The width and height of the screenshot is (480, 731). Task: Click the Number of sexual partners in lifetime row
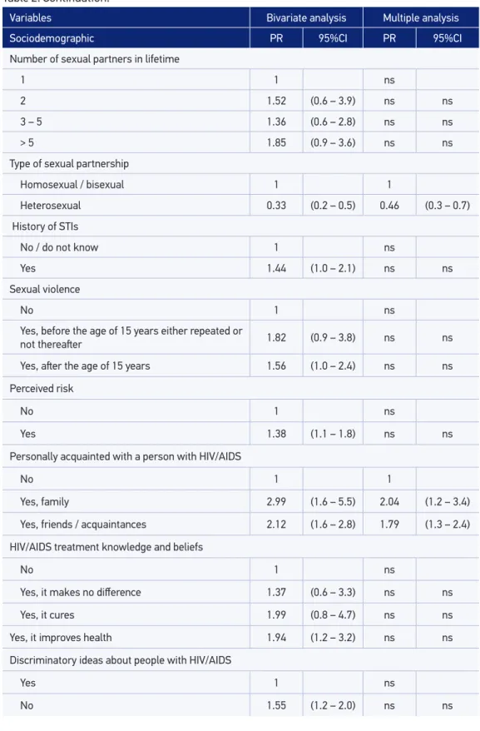point(240,59)
